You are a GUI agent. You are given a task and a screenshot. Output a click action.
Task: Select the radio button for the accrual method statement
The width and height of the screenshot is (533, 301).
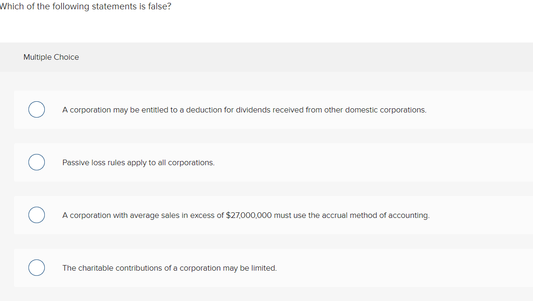pyautogui.click(x=36, y=215)
